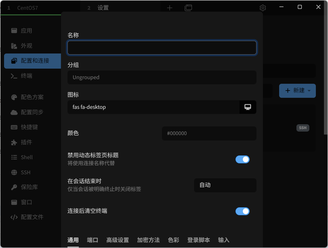Toggle 禁用动态标签页标题 switch

pyautogui.click(x=242, y=159)
